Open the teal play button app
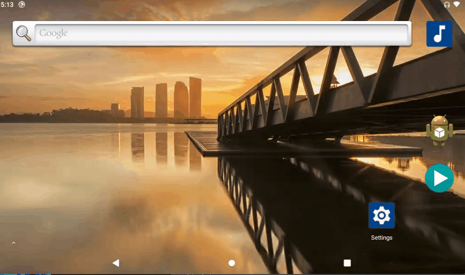Screen dimensions: 465x275 [439, 178]
